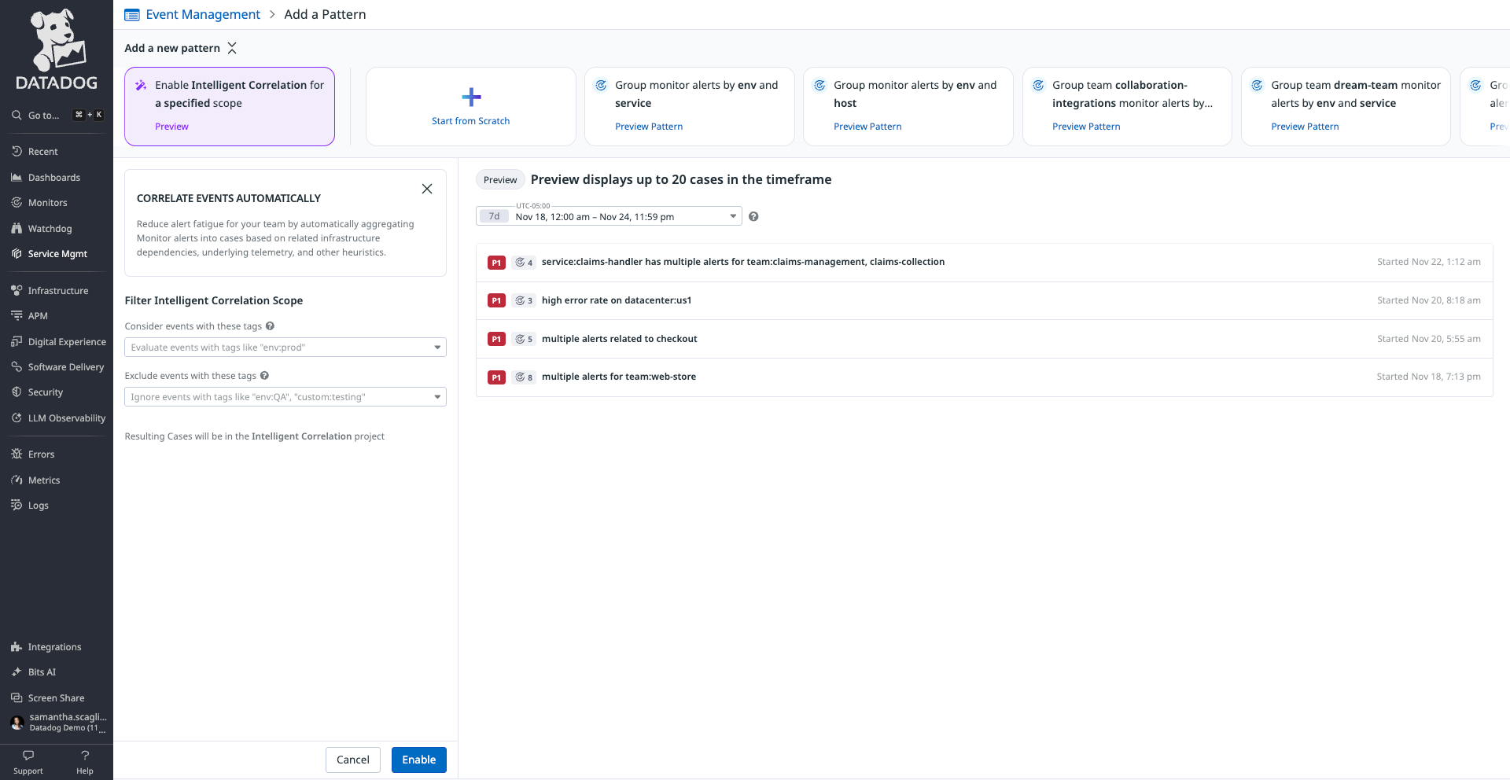Launch Bits AI from the sidebar

(41, 671)
